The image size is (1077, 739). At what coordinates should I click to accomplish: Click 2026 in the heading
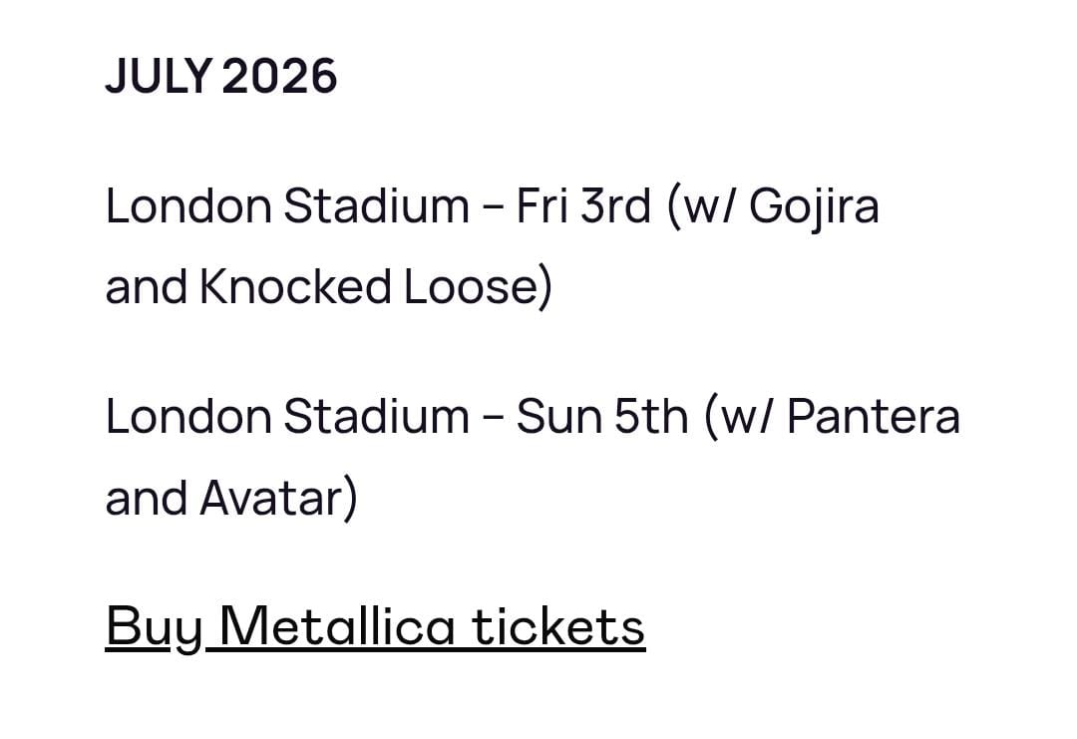[279, 76]
